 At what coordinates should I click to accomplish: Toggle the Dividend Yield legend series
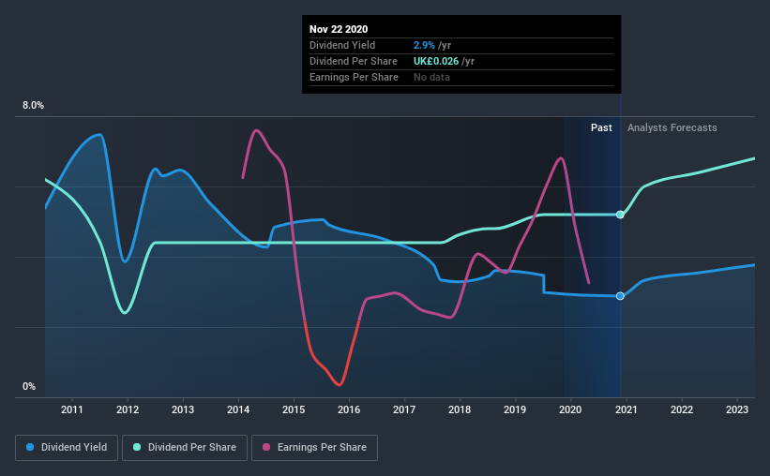(x=67, y=448)
